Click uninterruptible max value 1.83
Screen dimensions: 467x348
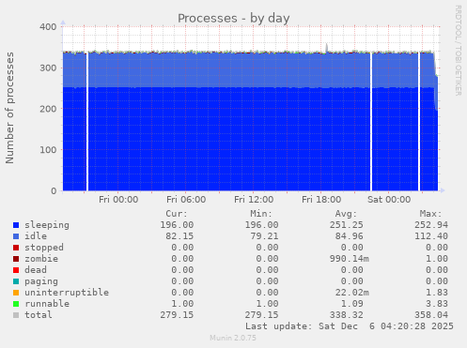[x=437, y=293]
